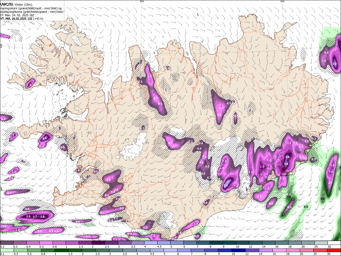Click the 2.2 value in the southeast snow area
The width and height of the screenshot is (341, 256).
point(262,166)
